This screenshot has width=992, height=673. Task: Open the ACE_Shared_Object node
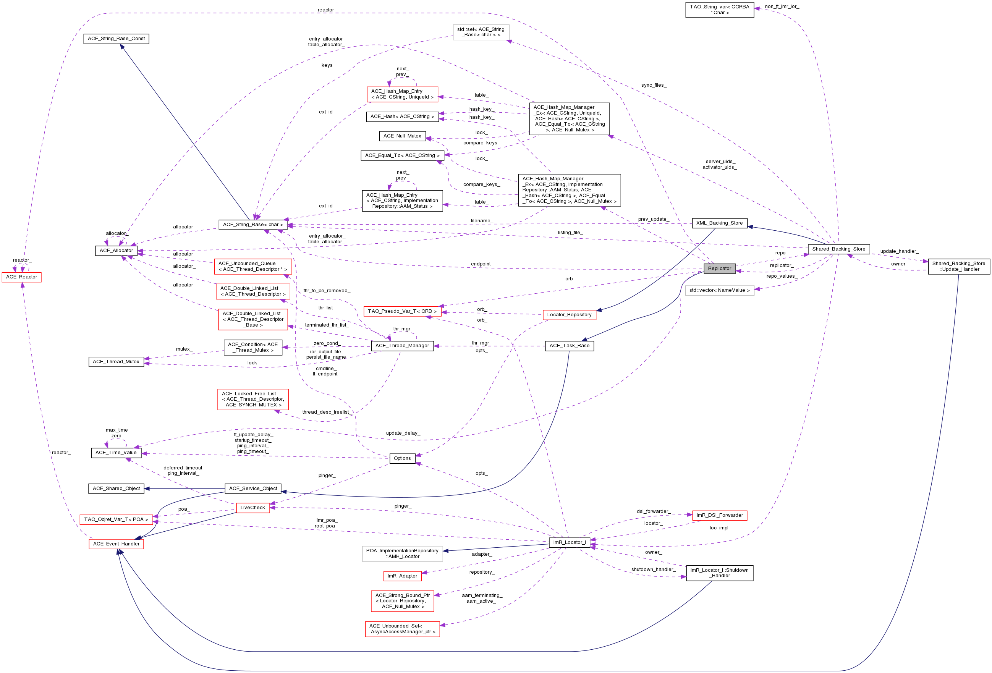(116, 489)
